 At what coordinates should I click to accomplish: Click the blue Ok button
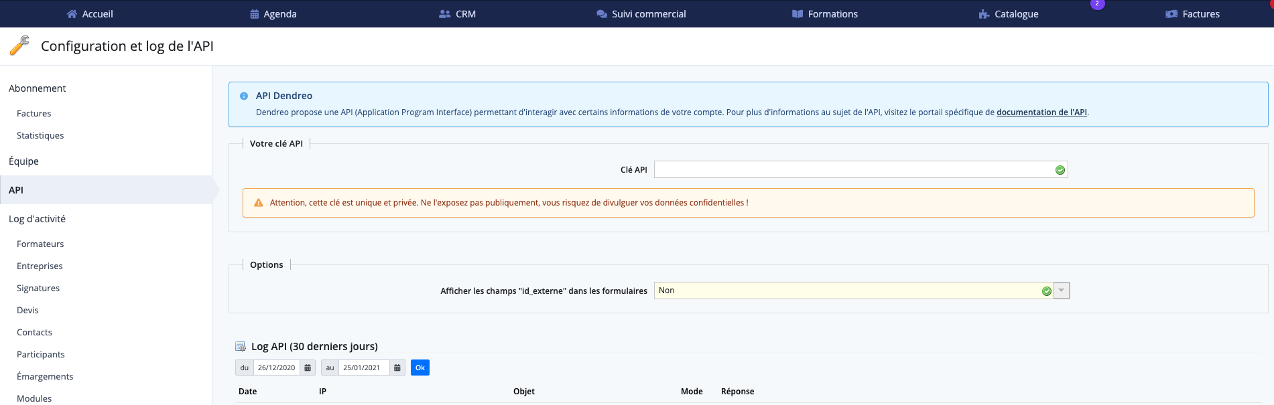420,368
